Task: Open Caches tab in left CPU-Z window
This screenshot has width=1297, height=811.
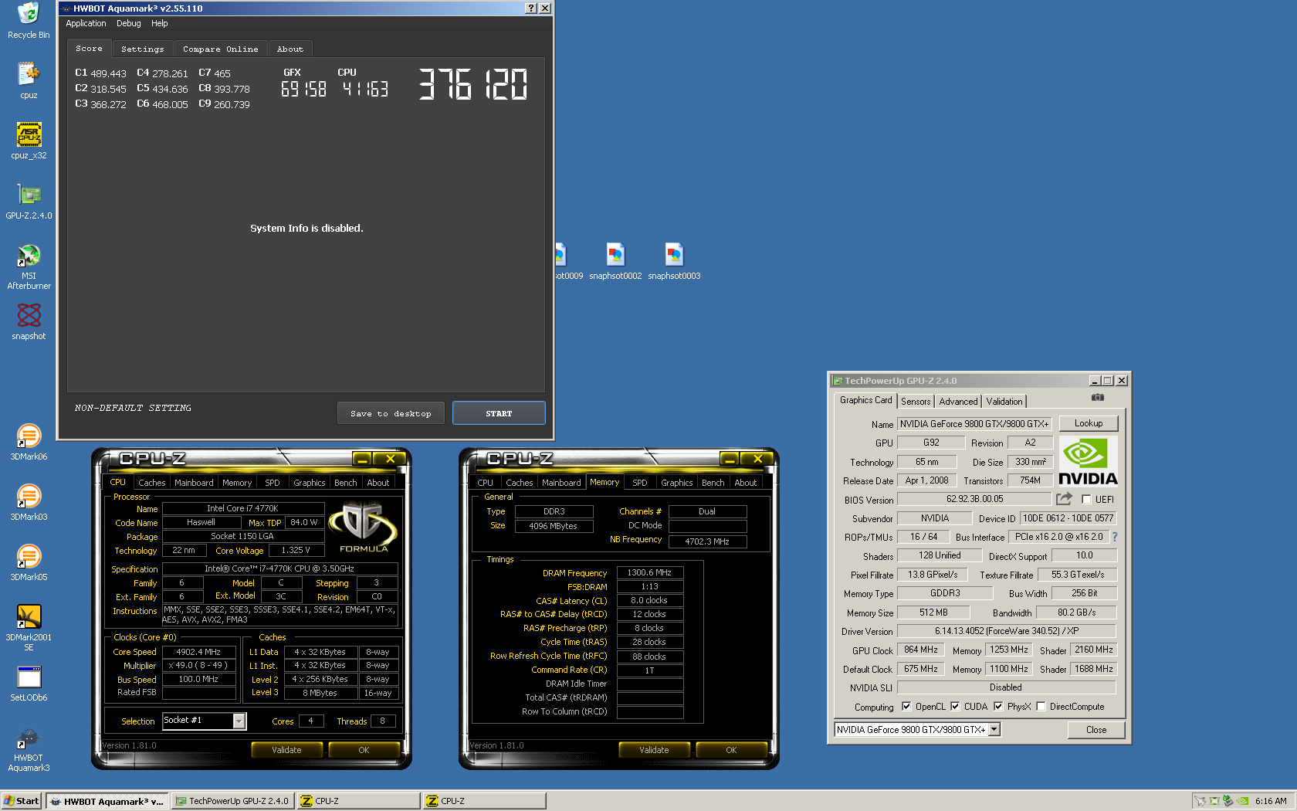Action: pyautogui.click(x=152, y=483)
